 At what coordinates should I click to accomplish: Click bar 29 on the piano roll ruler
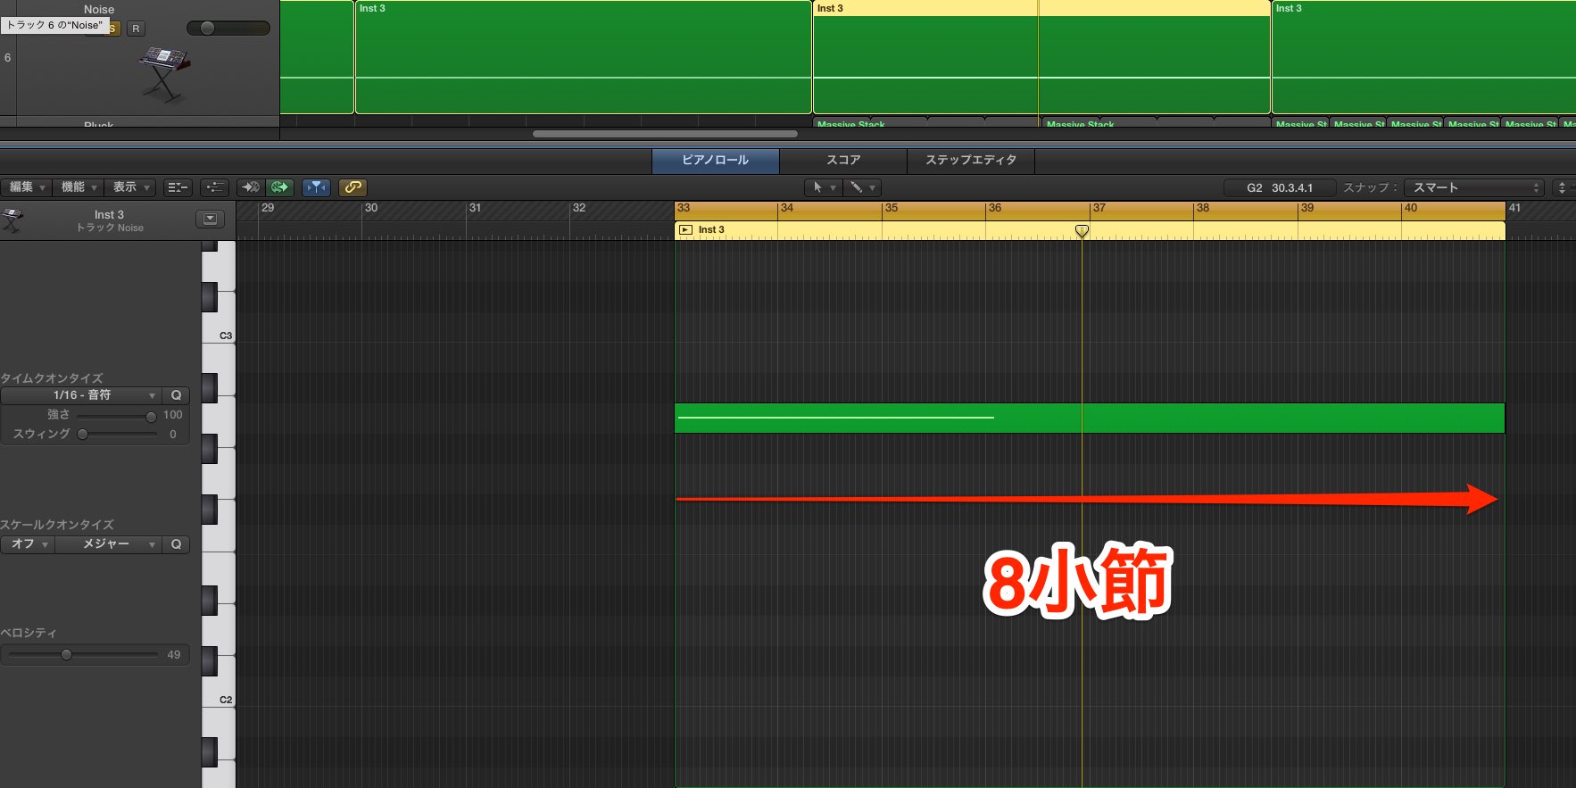click(x=268, y=208)
